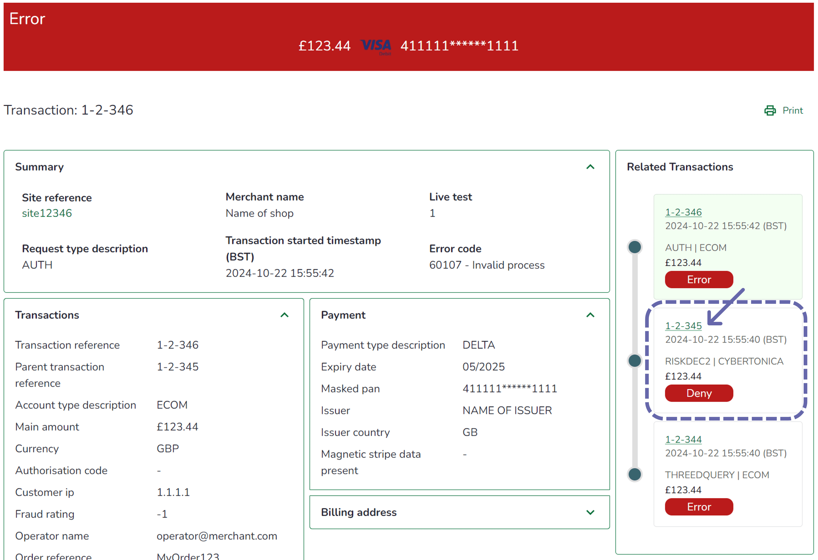Open site reference site12346 link
This screenshot has width=818, height=560.
coord(47,213)
